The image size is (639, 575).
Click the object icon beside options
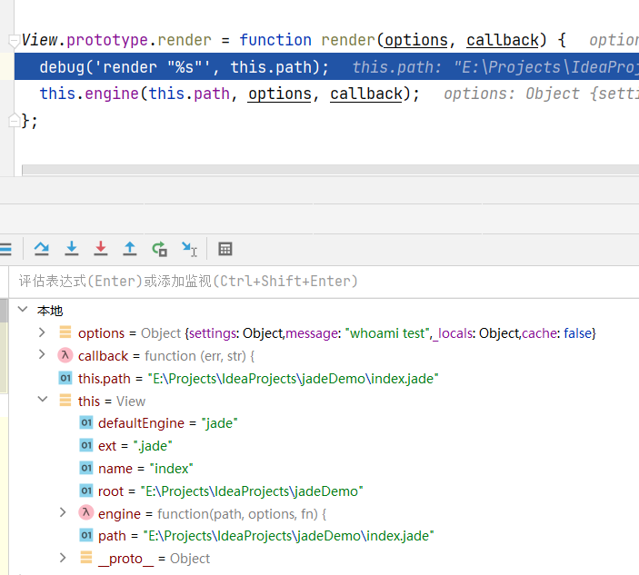click(65, 332)
